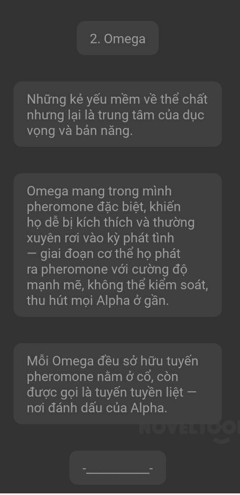Screen dimensions: 240x495
Task: Tap the line "pheromone nằm ở cổ, còn"
Action: pos(103,376)
